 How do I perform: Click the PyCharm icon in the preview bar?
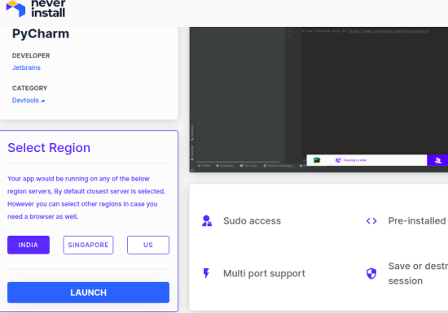(x=317, y=160)
